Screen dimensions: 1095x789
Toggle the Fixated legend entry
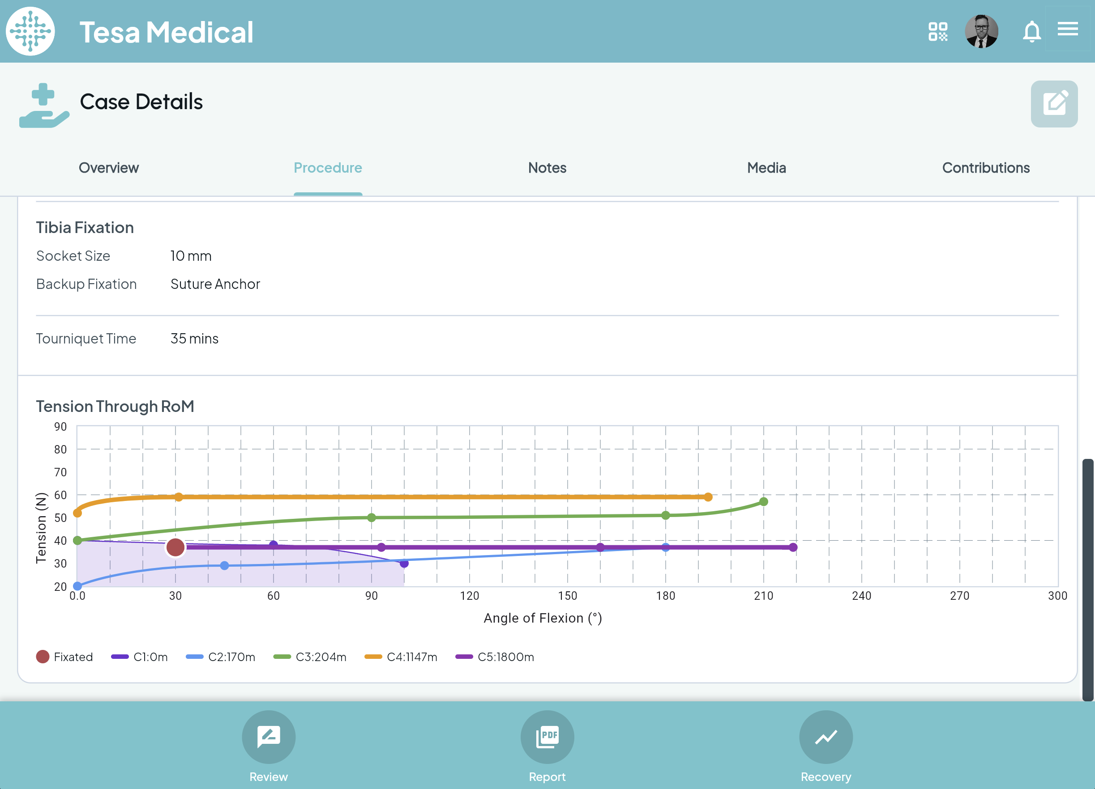[x=64, y=657]
